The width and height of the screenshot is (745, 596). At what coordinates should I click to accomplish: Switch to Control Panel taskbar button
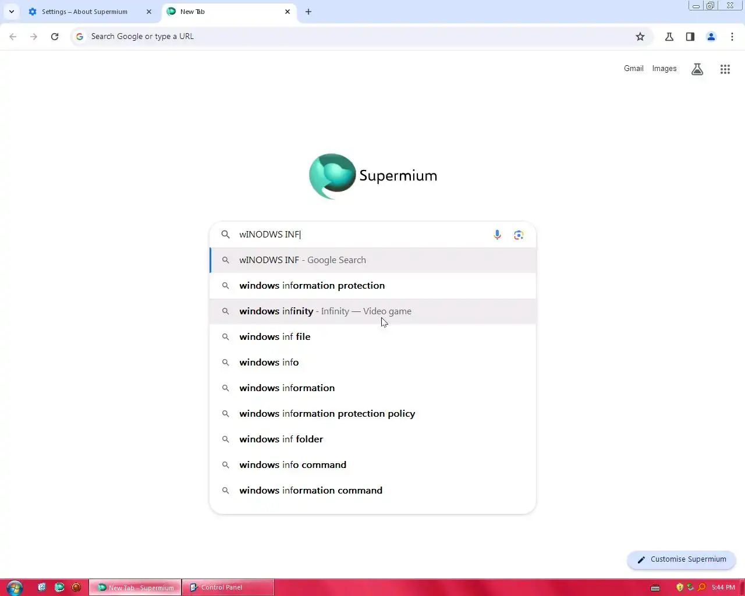(228, 587)
